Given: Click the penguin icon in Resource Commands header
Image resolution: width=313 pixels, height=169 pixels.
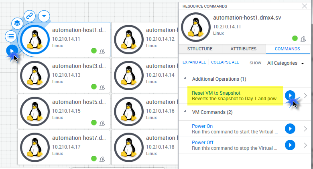Looking at the screenshot, I should click(196, 27).
